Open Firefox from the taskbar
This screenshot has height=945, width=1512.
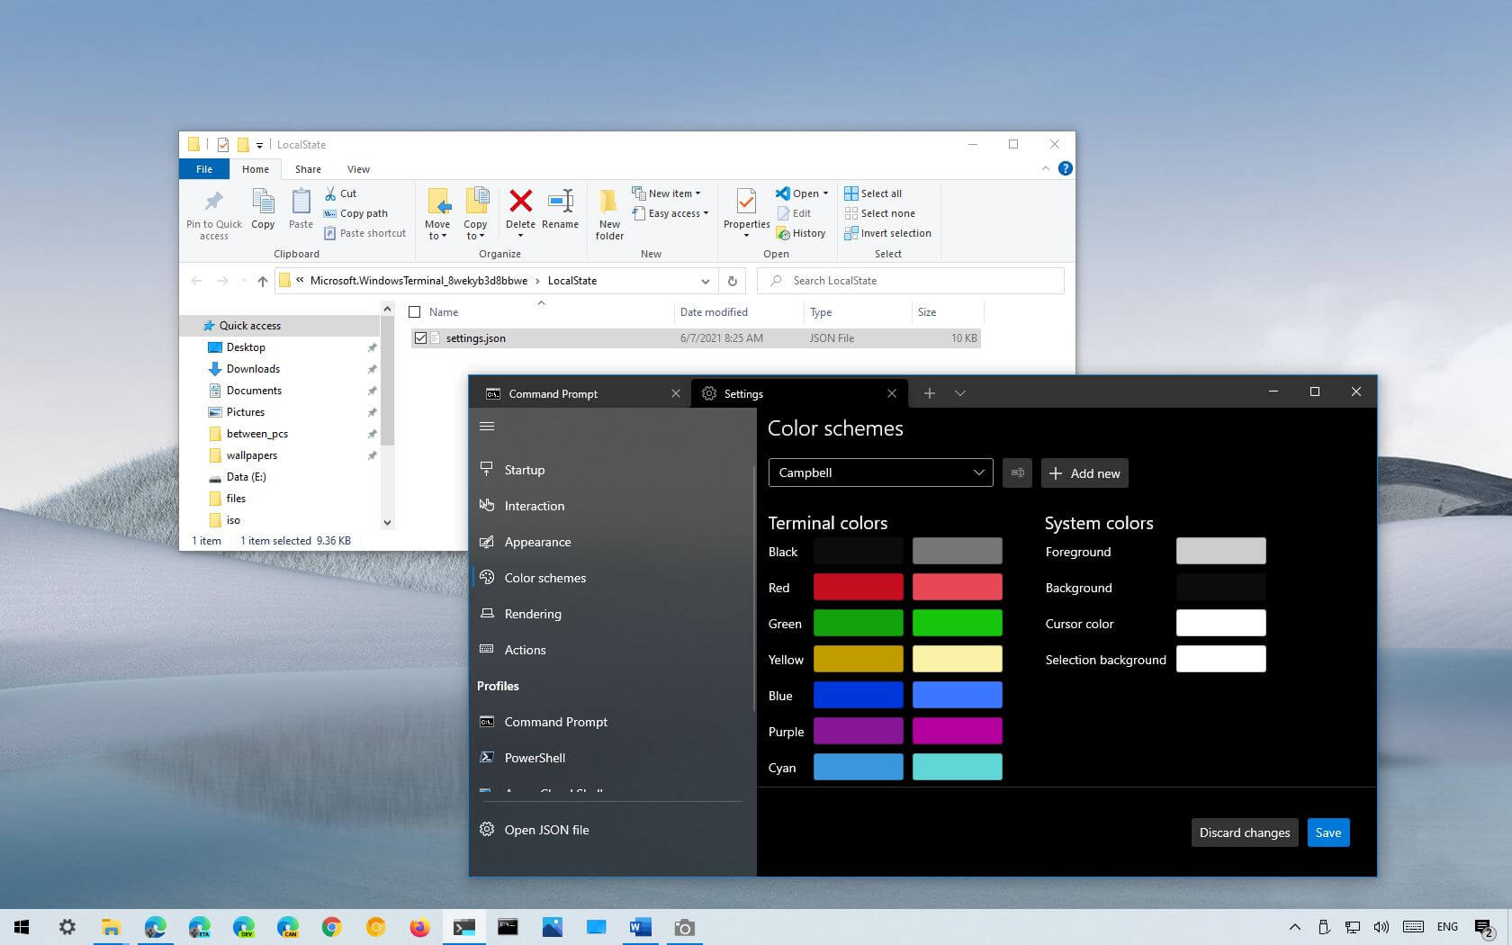(419, 927)
